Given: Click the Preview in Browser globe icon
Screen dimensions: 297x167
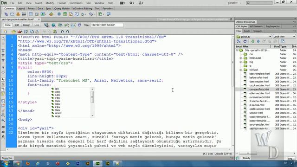Looking at the screenshot, I should (54, 25).
